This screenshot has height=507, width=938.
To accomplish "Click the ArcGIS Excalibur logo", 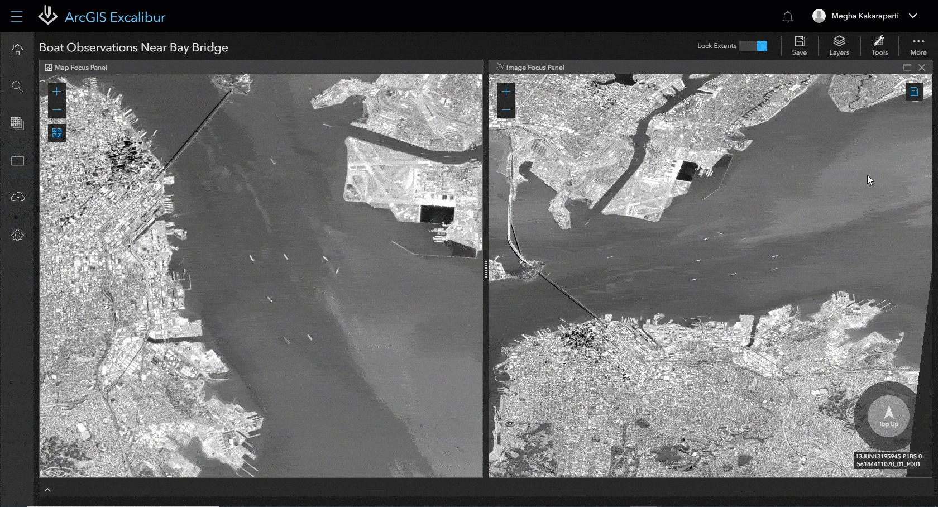I will click(x=48, y=16).
